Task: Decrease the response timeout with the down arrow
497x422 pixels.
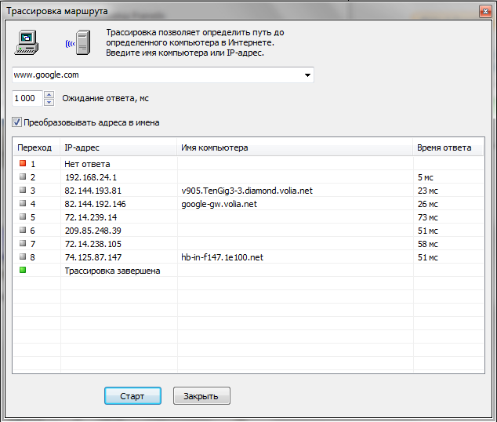Action: click(x=49, y=102)
